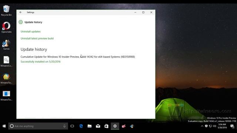Open the Mail app on the taskbar
The image size is (237, 133).
point(98,126)
